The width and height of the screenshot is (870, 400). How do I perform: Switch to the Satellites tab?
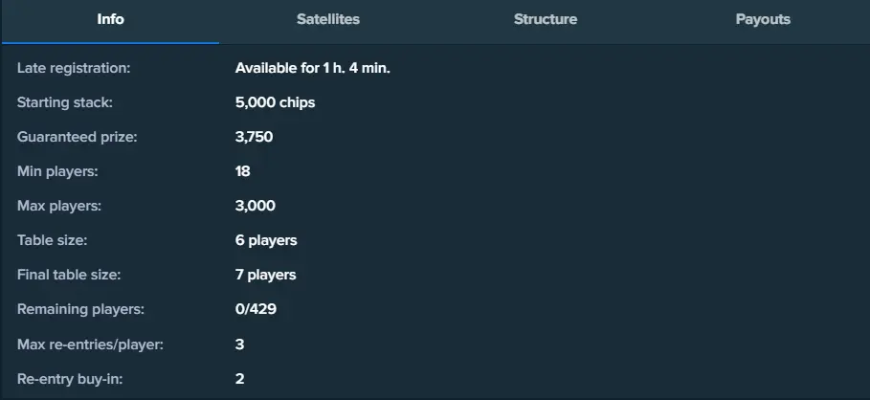pos(328,20)
